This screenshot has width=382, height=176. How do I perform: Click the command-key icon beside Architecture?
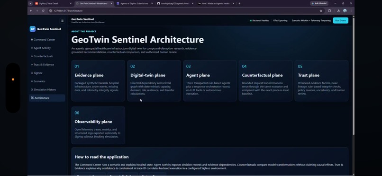tap(32, 98)
